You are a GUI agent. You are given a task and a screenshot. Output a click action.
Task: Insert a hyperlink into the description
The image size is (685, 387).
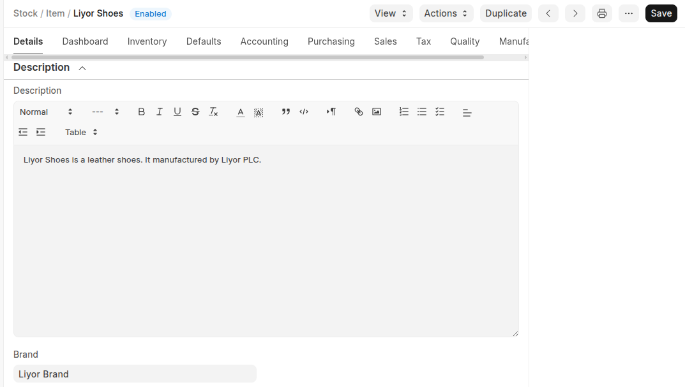(359, 112)
